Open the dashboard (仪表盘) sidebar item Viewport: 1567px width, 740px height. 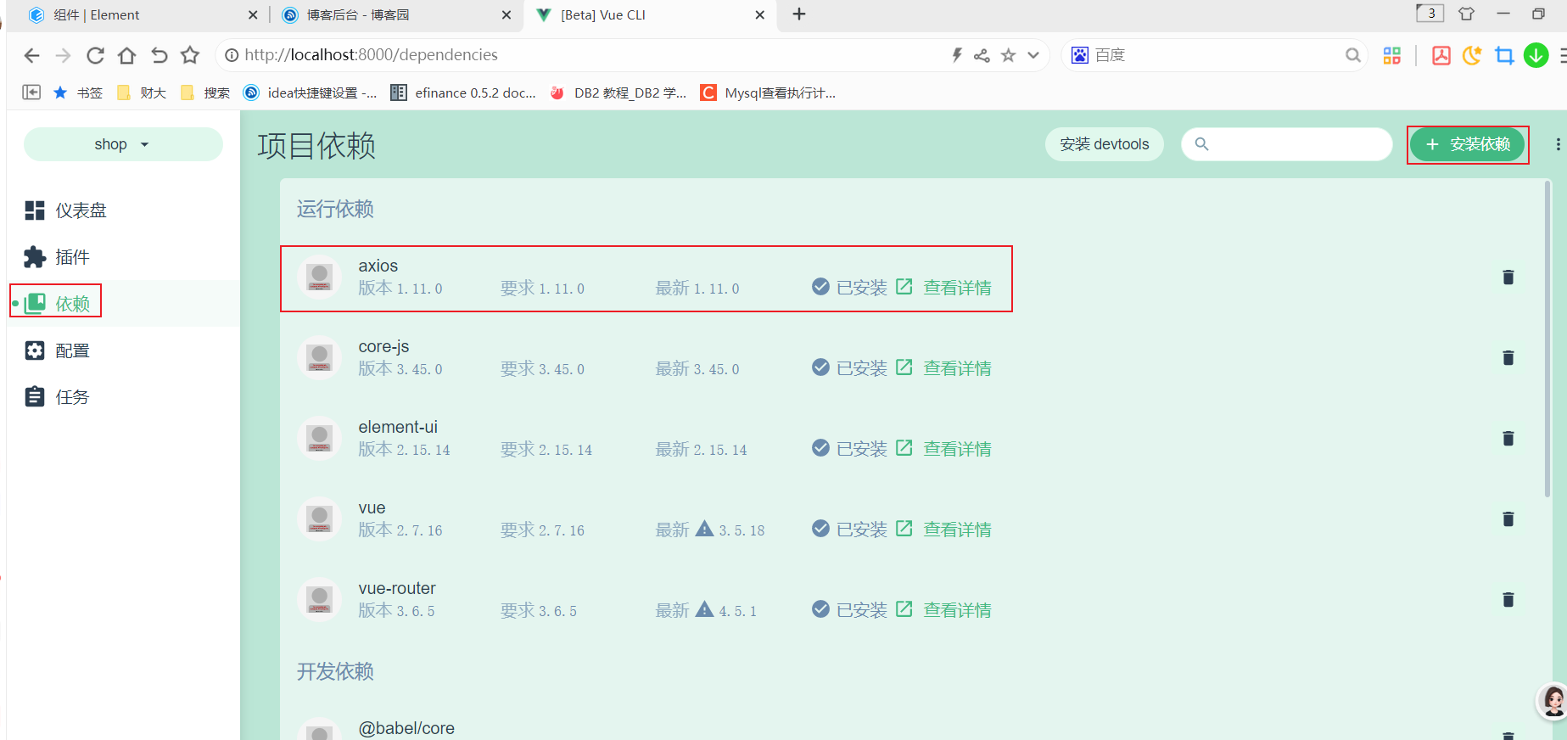(x=123, y=210)
